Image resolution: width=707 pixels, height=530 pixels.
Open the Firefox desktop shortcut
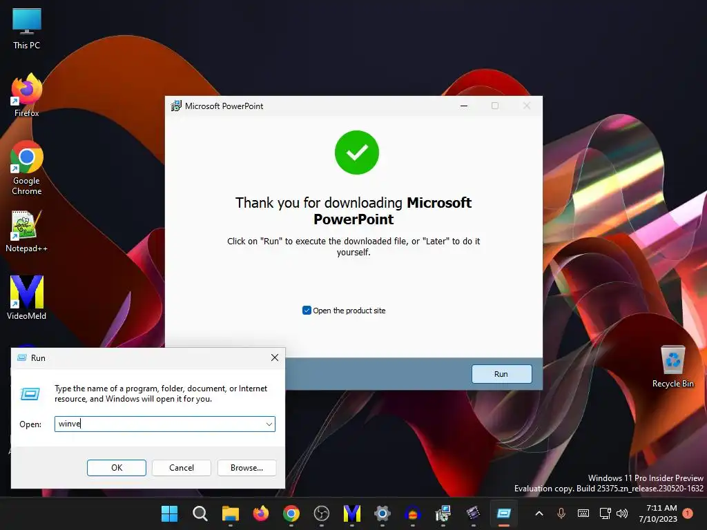[27, 95]
